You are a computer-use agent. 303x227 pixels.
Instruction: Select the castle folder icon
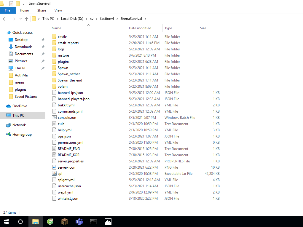point(54,36)
